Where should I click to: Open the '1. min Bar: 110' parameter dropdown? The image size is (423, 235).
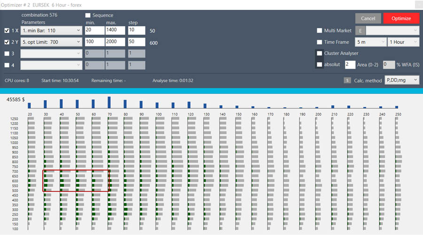tap(51, 31)
